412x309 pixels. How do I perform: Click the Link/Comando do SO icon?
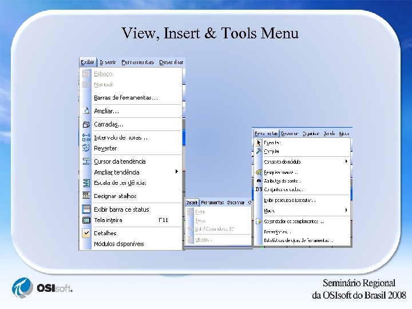[x=190, y=229]
